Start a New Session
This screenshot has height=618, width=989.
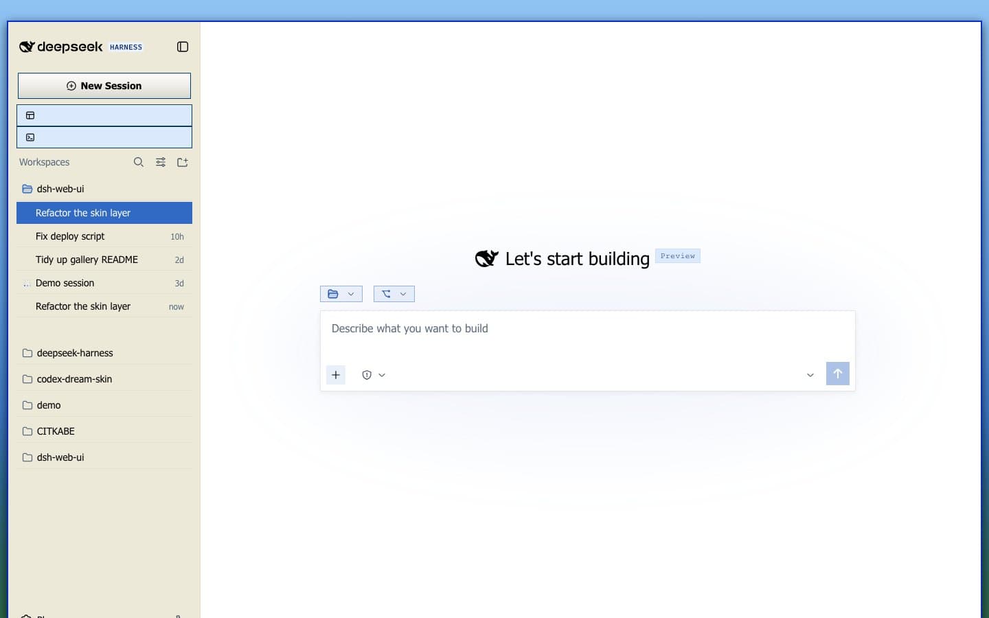tap(104, 86)
